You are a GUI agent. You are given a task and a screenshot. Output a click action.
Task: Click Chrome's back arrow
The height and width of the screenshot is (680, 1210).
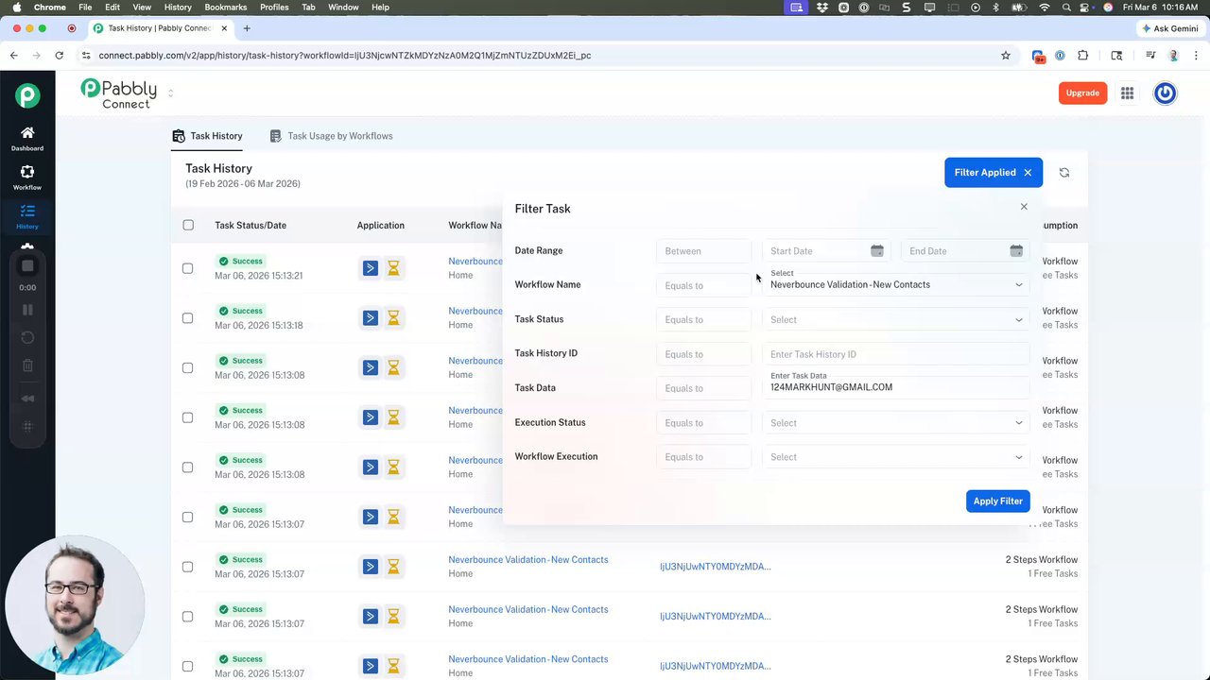pyautogui.click(x=14, y=56)
